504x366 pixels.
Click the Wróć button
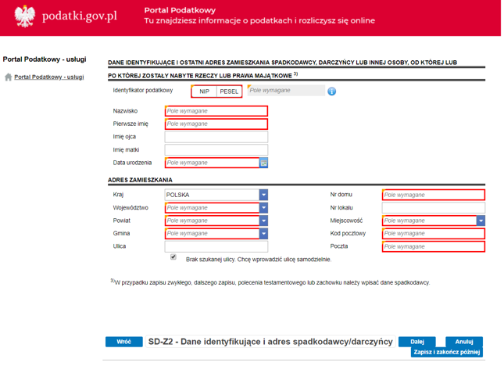(x=124, y=342)
